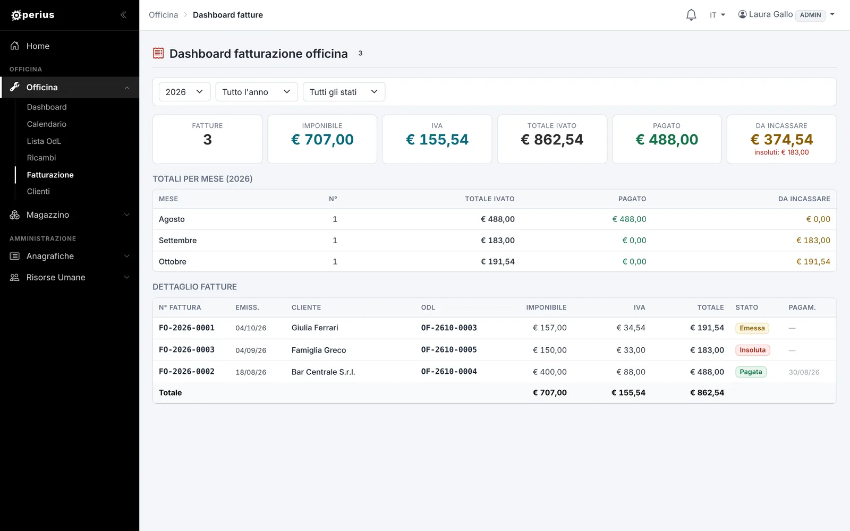850x531 pixels.
Task: Click Officina breadcrumb link
Action: pos(163,15)
